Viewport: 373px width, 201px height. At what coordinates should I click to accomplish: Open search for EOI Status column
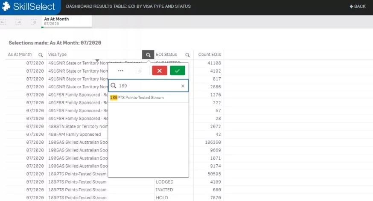187,55
